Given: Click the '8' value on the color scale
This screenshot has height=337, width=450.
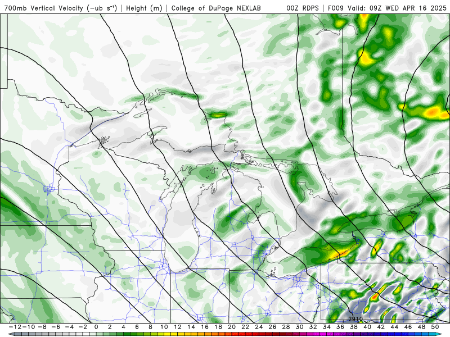Looking at the screenshot, I should pos(150,327).
